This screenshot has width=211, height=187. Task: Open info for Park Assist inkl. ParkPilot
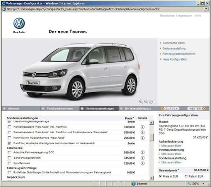tap(143, 127)
